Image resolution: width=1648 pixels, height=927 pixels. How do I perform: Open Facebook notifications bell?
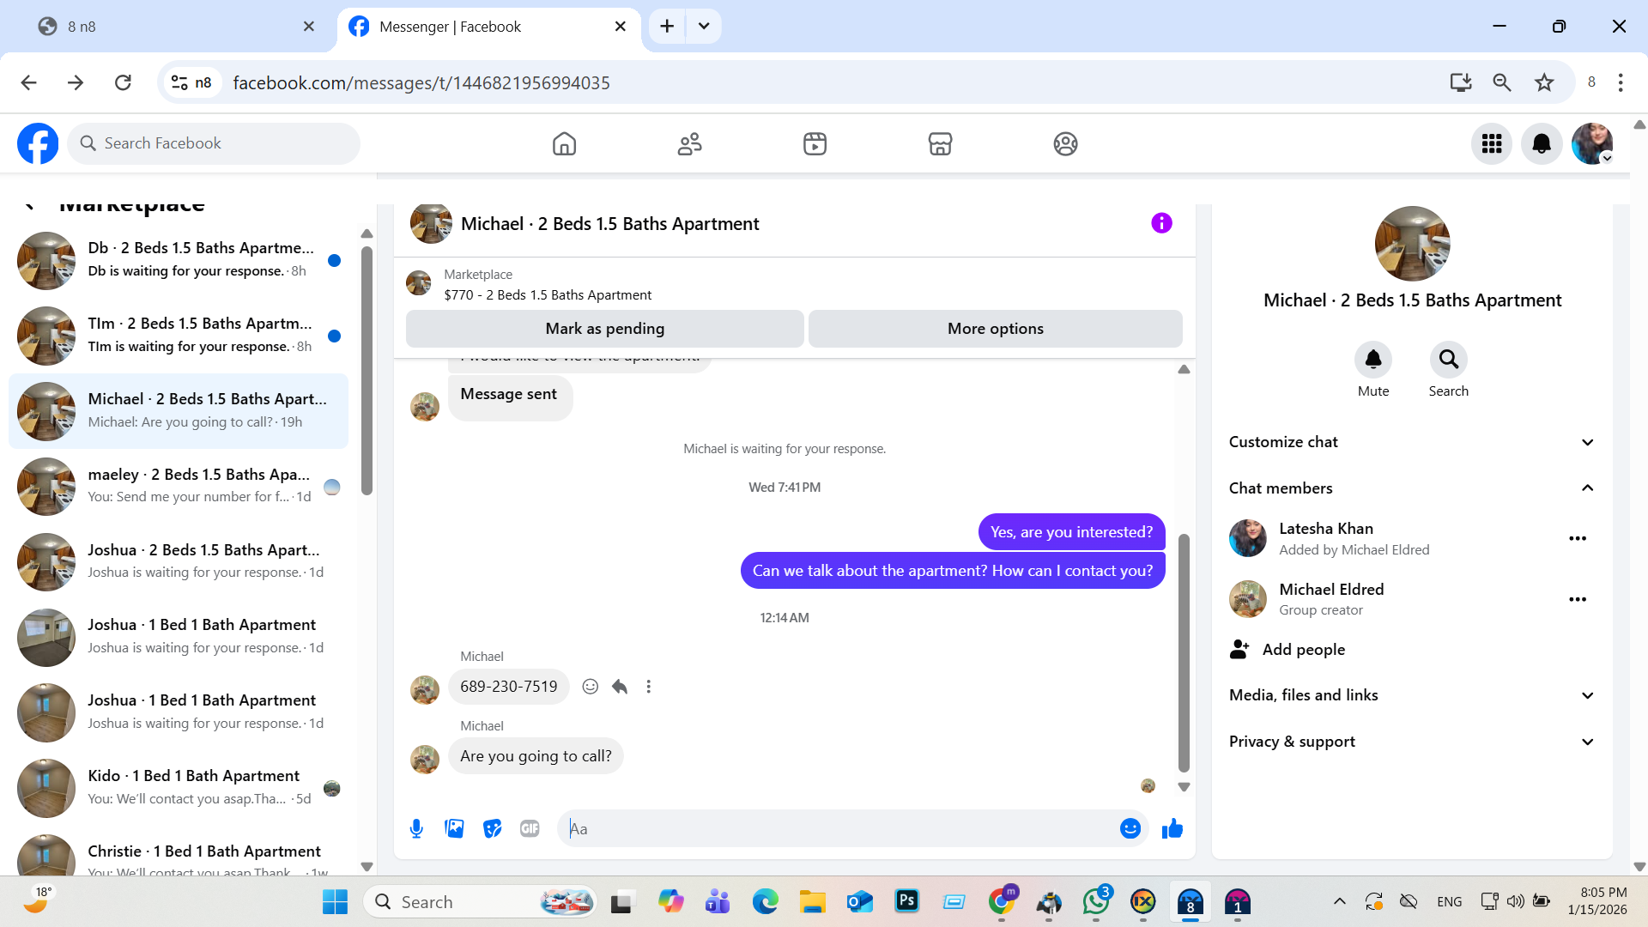(1541, 143)
